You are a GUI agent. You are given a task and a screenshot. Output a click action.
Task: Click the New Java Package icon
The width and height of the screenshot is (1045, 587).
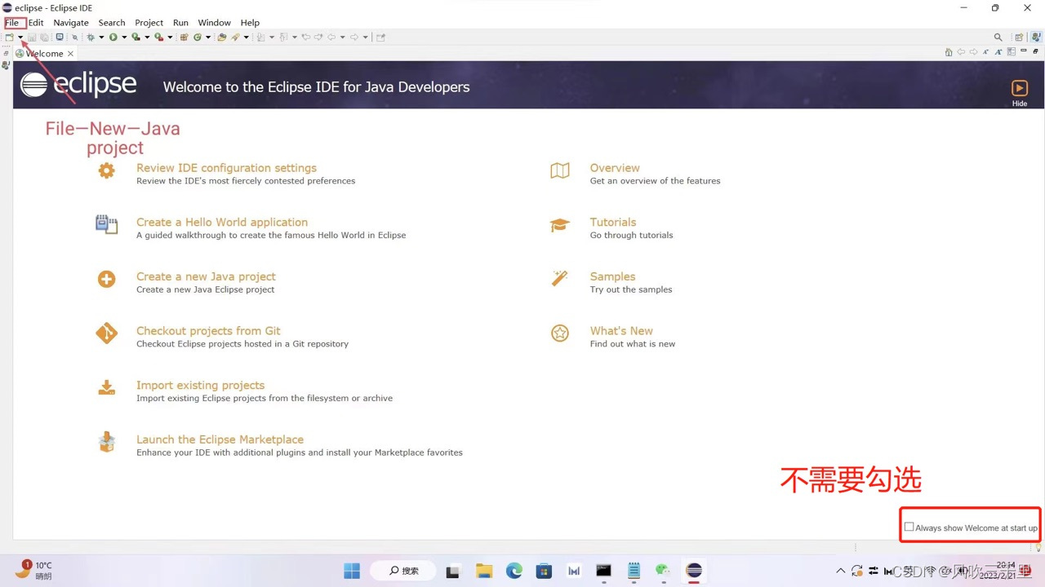point(184,37)
